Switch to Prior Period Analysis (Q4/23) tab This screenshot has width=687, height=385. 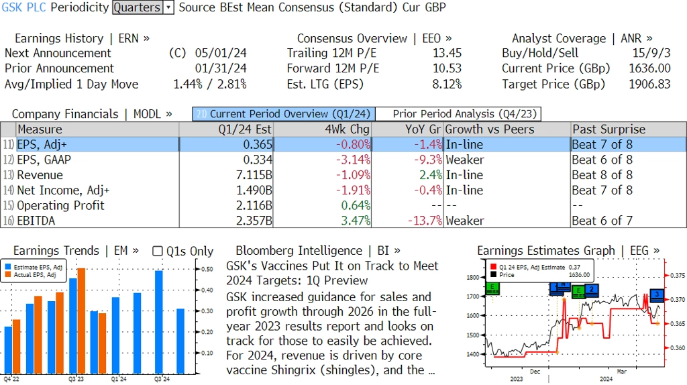coord(458,114)
